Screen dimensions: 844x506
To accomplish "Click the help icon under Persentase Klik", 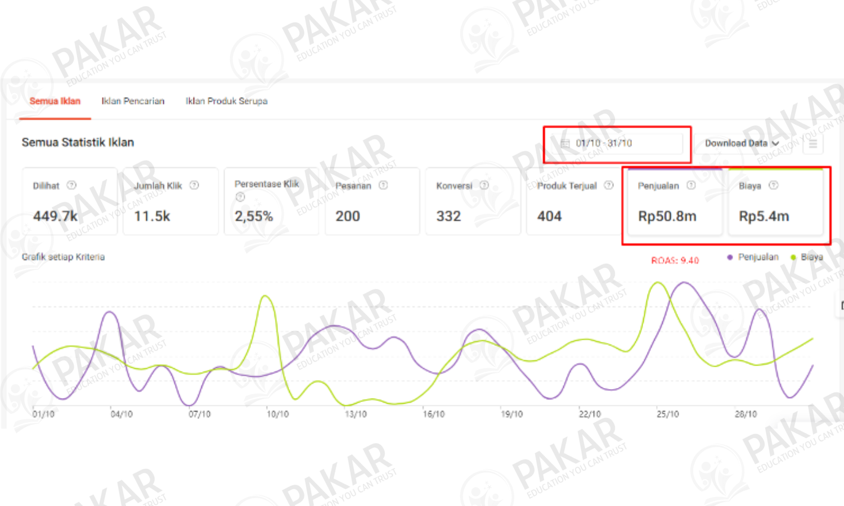I will [240, 197].
